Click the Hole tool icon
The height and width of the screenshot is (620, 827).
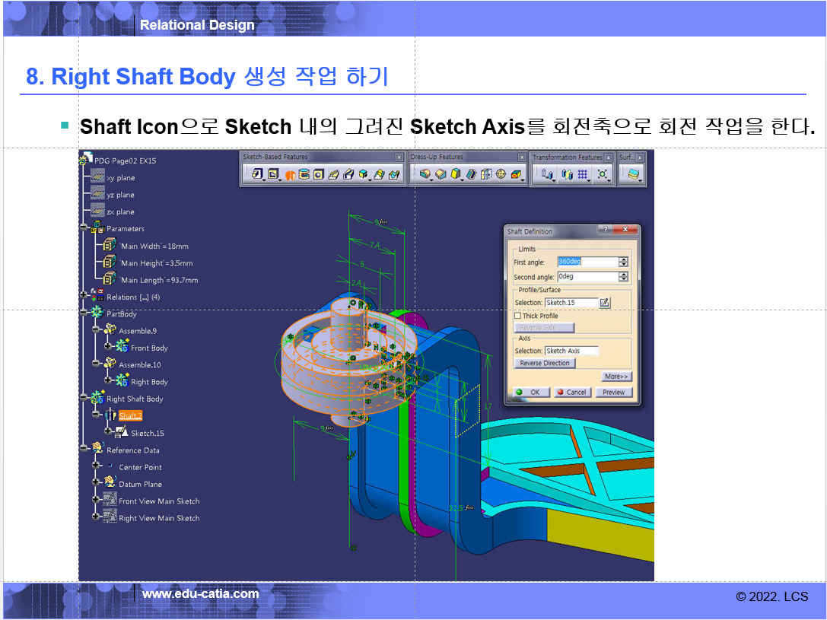tap(318, 174)
